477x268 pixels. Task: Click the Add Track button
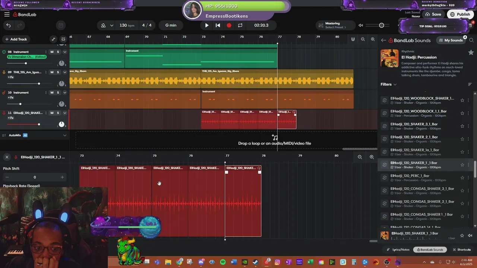click(16, 39)
